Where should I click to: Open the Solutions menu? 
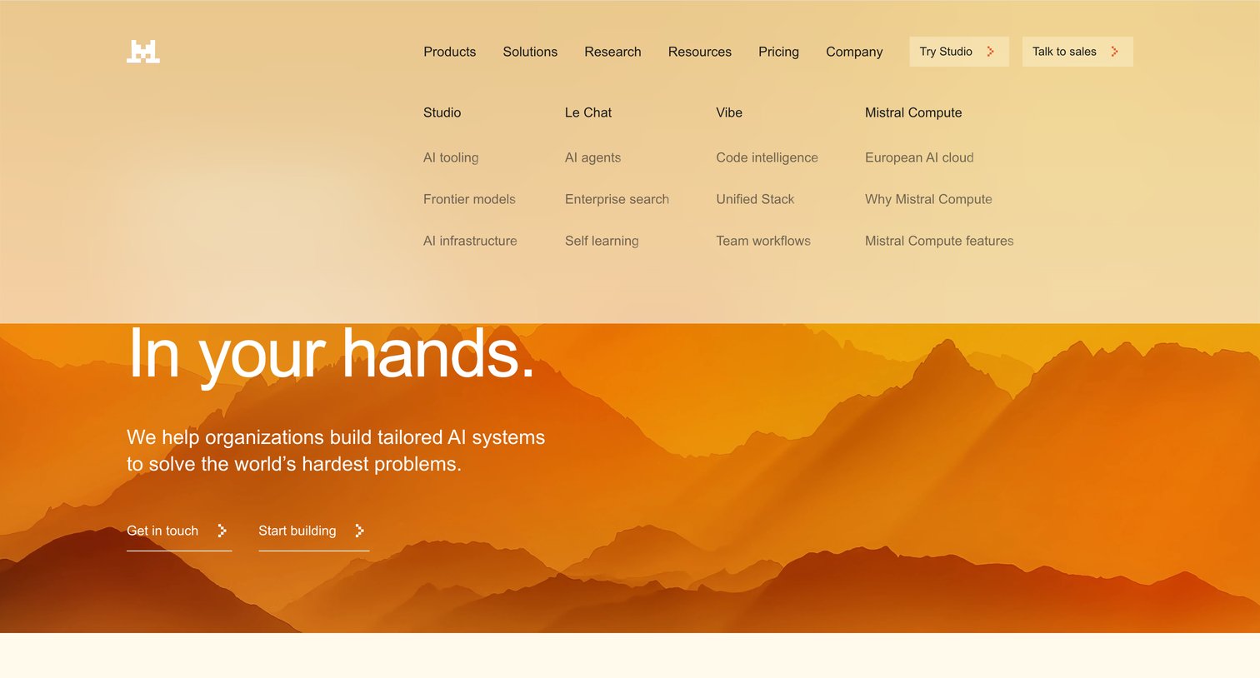[530, 52]
